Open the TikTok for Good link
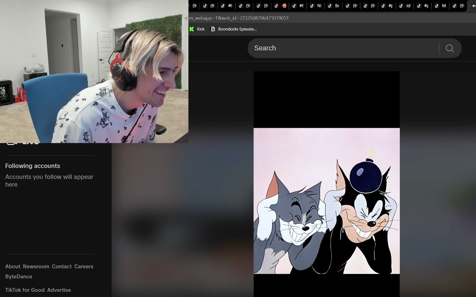Image resolution: width=476 pixels, height=297 pixels. (25, 290)
